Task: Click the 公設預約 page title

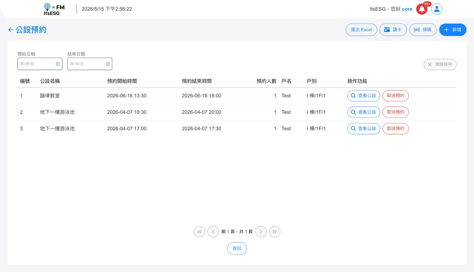Action: (31, 30)
